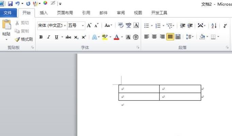The image size is (232, 136).
Task: Click Align Text Right icon
Action: [x=162, y=36]
